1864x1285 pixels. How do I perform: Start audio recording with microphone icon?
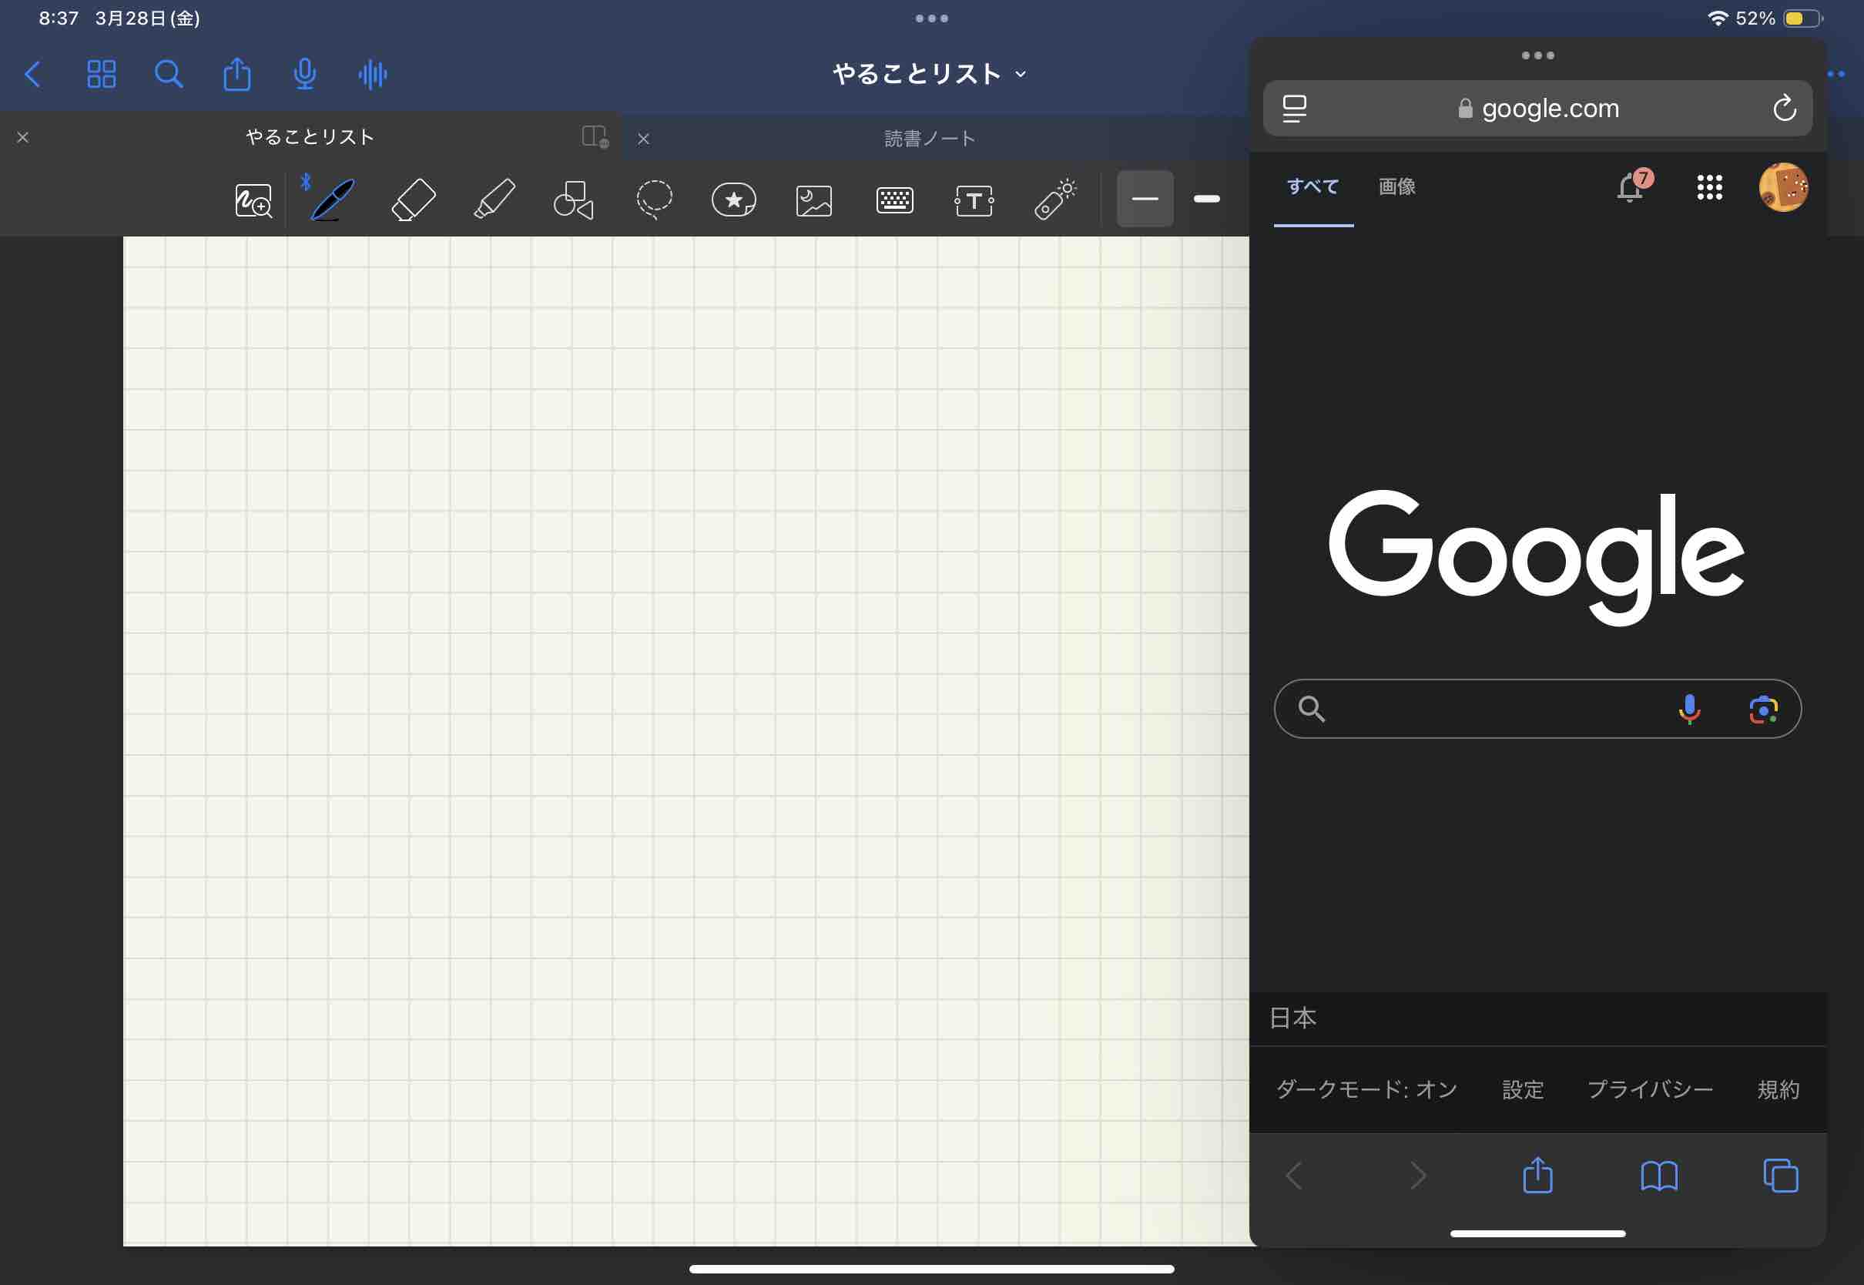(304, 74)
